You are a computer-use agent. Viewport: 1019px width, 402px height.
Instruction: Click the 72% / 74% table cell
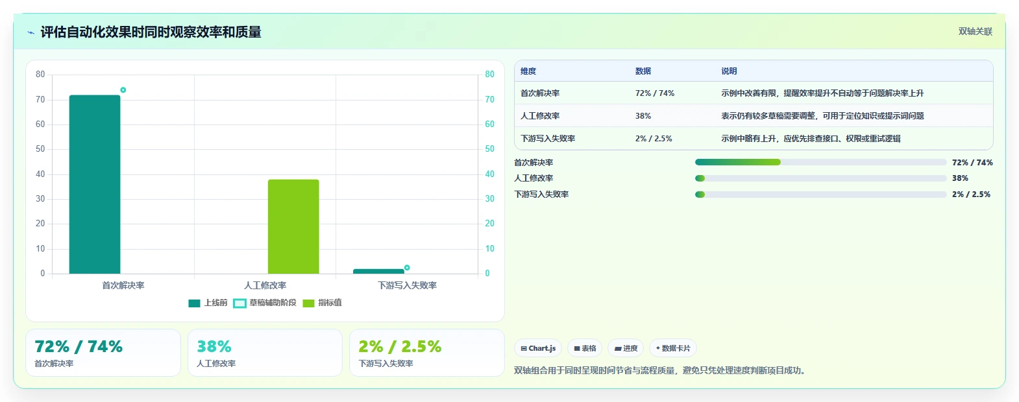(x=655, y=93)
